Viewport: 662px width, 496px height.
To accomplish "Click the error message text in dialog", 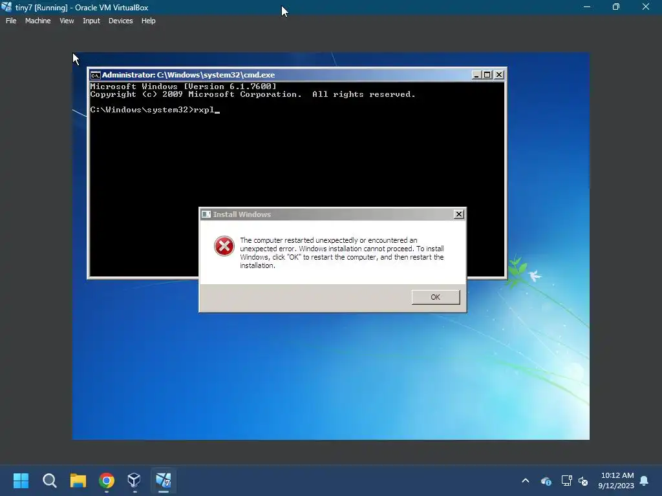I will click(x=342, y=253).
